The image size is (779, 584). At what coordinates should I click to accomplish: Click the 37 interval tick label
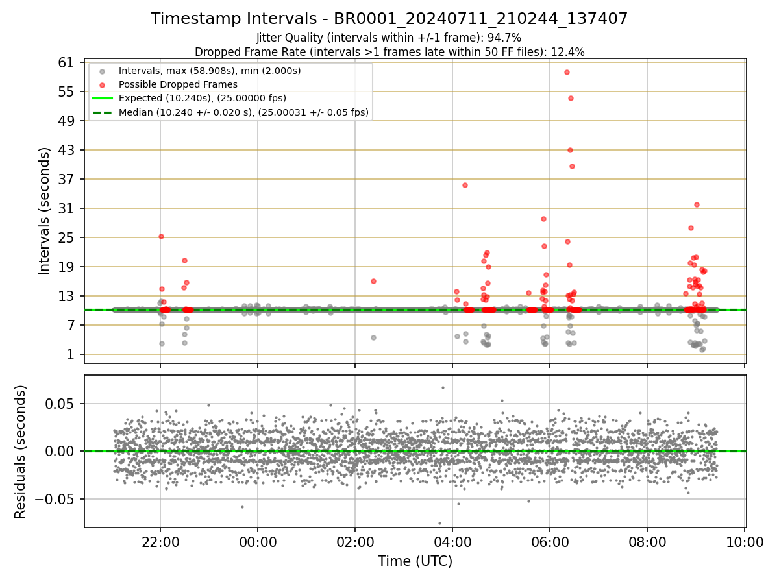pos(67,179)
